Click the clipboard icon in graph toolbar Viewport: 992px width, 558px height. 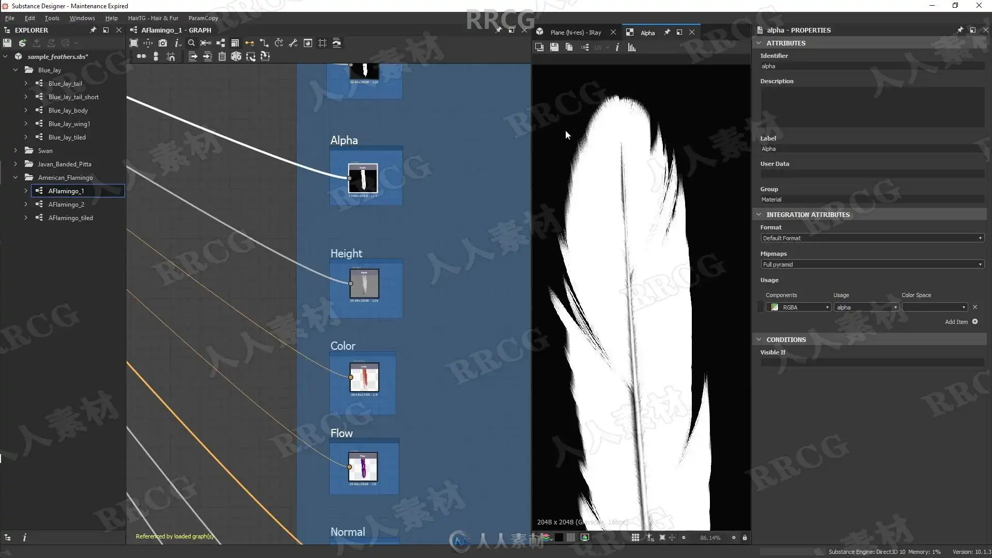click(222, 56)
